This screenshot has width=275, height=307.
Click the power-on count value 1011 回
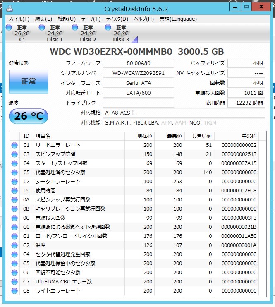[x=246, y=93]
